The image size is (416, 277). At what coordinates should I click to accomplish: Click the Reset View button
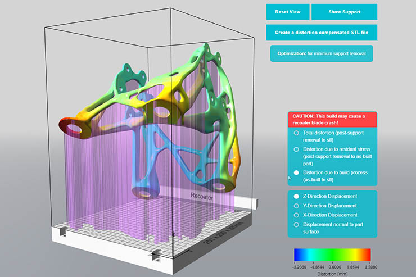point(288,12)
